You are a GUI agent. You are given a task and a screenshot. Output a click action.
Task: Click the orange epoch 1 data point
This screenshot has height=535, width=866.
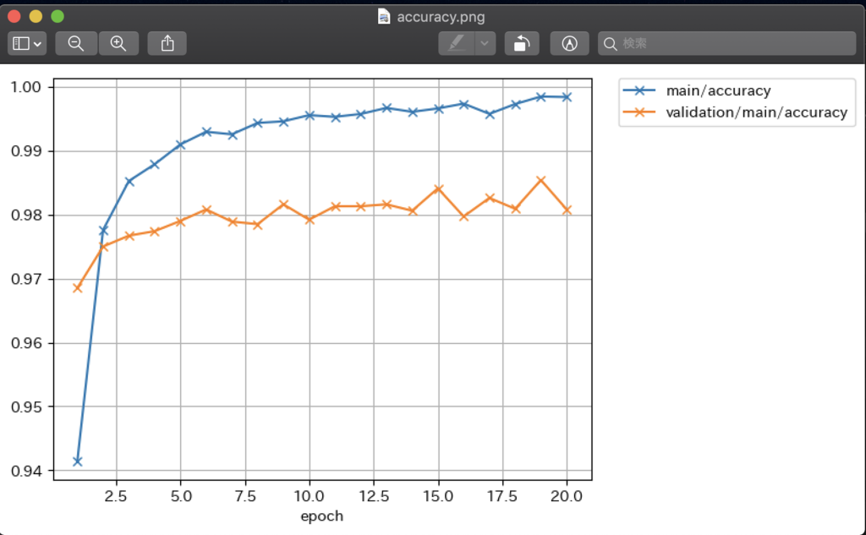coord(77,288)
